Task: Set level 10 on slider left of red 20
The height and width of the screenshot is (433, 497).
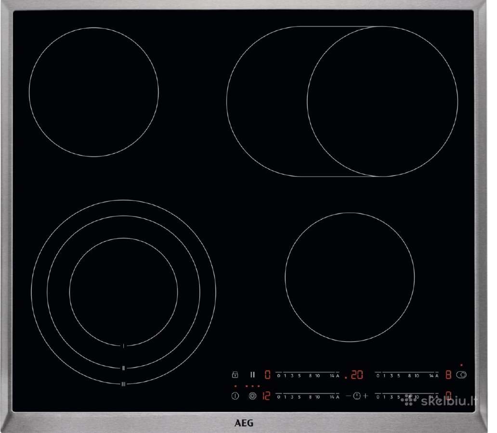Action: point(317,376)
